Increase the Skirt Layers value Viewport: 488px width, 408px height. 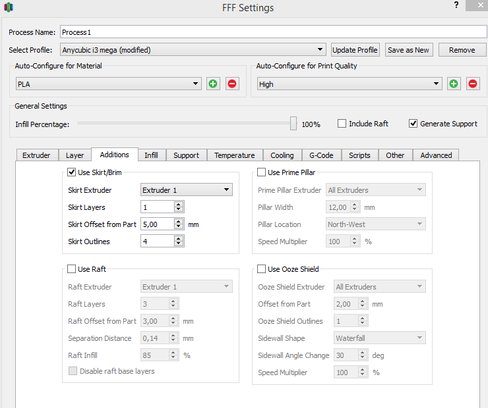(178, 204)
